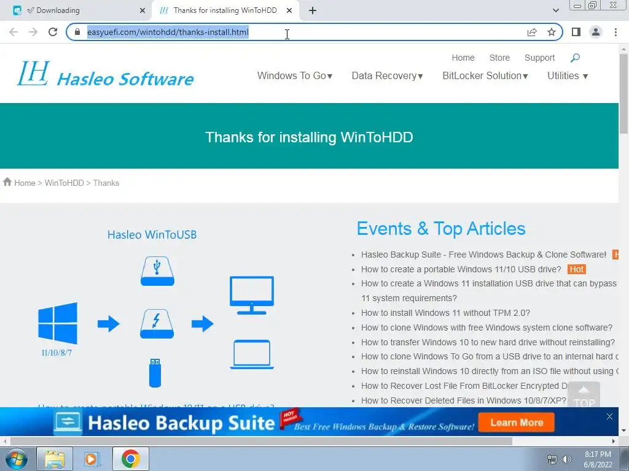
Task: Open Hasleo Backup Suite free backup article
Action: (483, 255)
